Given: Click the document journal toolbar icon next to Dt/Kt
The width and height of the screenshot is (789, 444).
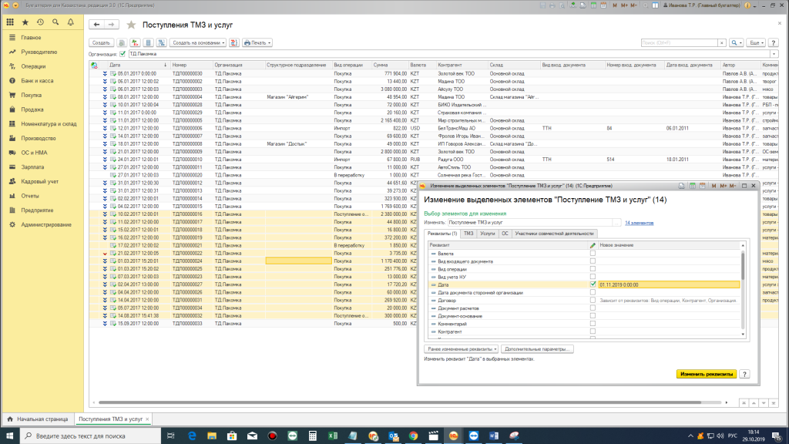Looking at the screenshot, I should coord(148,43).
